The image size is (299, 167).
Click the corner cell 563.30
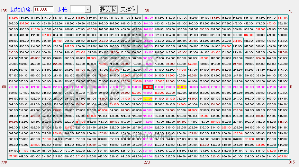(x=283, y=18)
